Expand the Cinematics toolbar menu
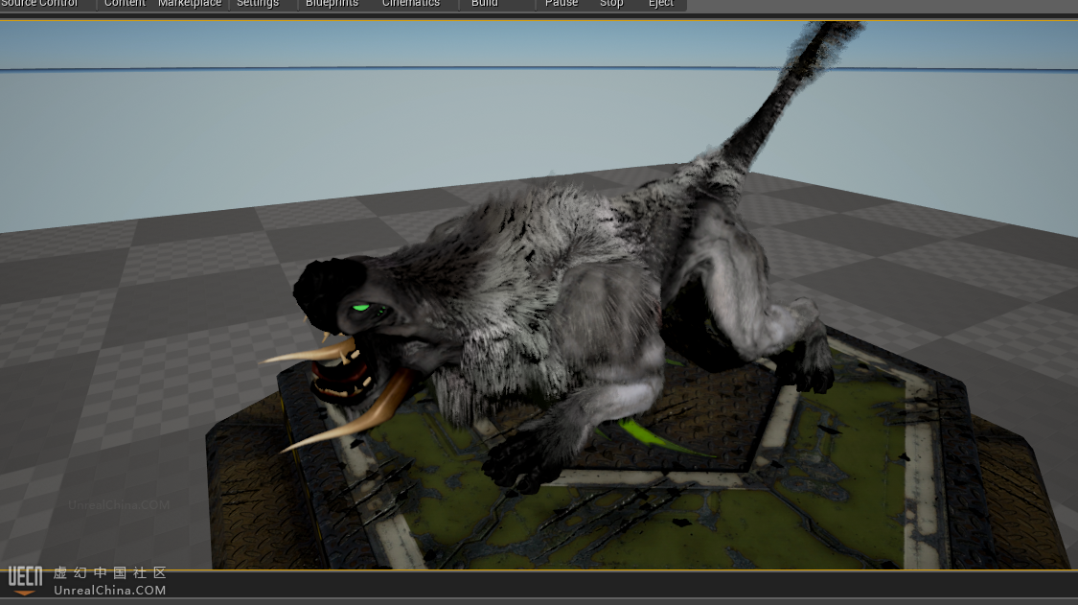This screenshot has height=605, width=1078. pyautogui.click(x=411, y=4)
